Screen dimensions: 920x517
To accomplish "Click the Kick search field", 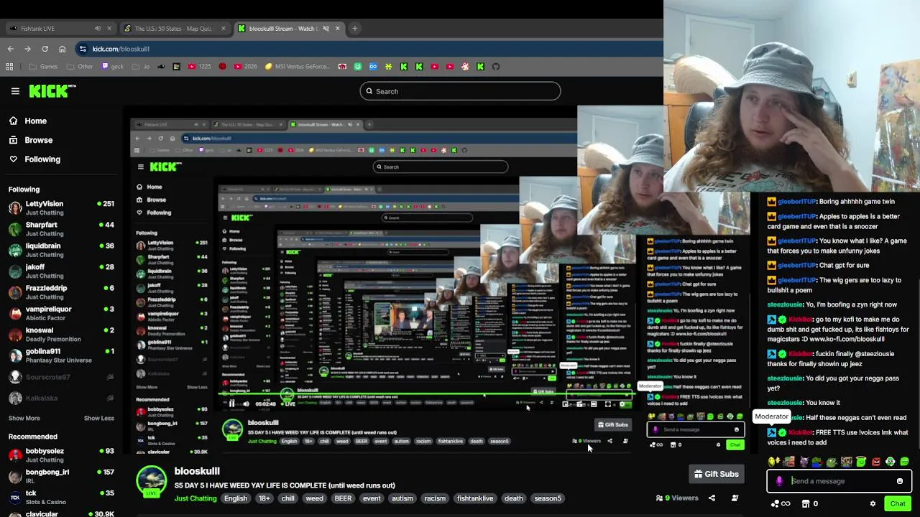I will [x=460, y=91].
